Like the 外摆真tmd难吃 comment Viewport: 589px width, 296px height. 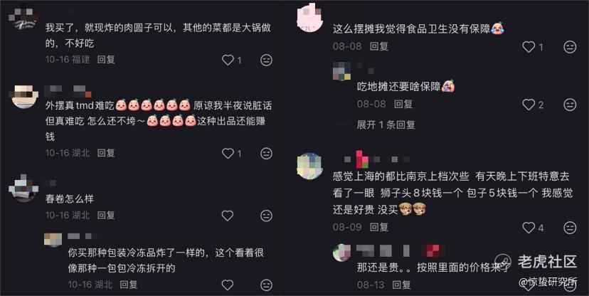228,153
